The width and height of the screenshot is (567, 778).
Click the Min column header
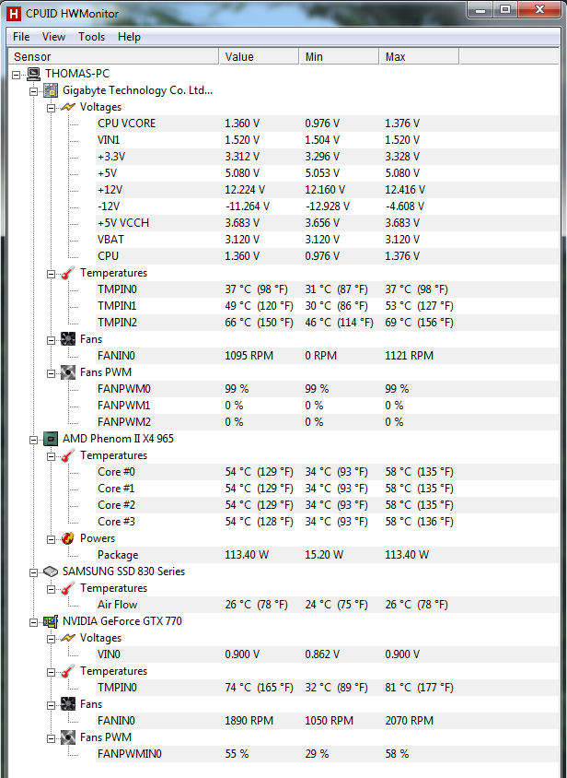click(x=339, y=56)
